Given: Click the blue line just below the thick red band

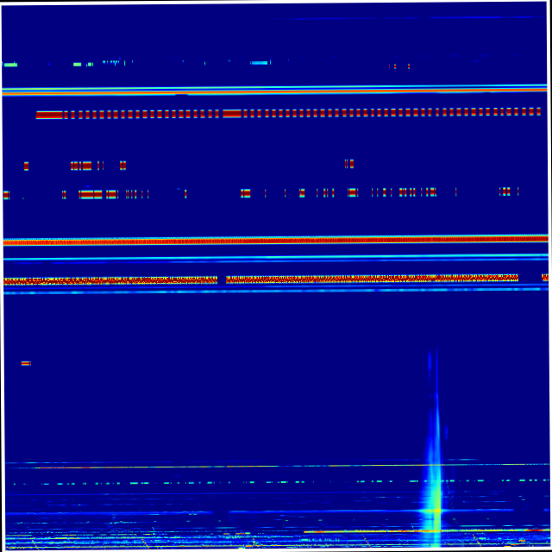Looking at the screenshot, I should pos(276,257).
